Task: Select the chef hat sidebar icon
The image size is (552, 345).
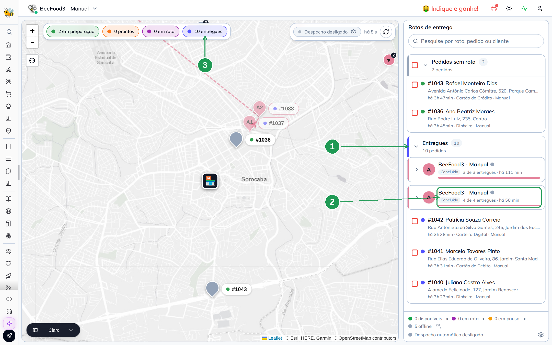Action: 9,106
